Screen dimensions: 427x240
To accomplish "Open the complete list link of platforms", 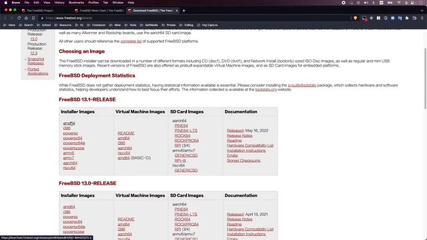I will click(131, 41).
